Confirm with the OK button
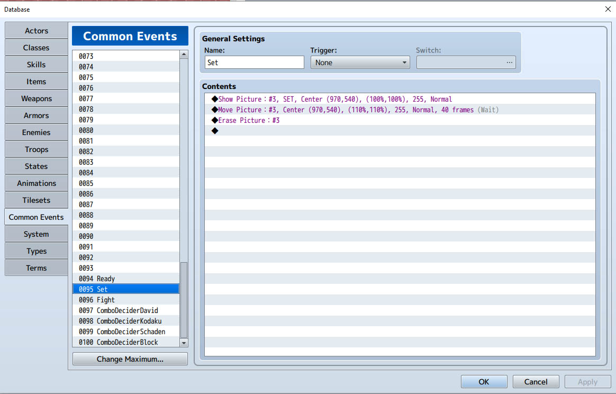 484,381
